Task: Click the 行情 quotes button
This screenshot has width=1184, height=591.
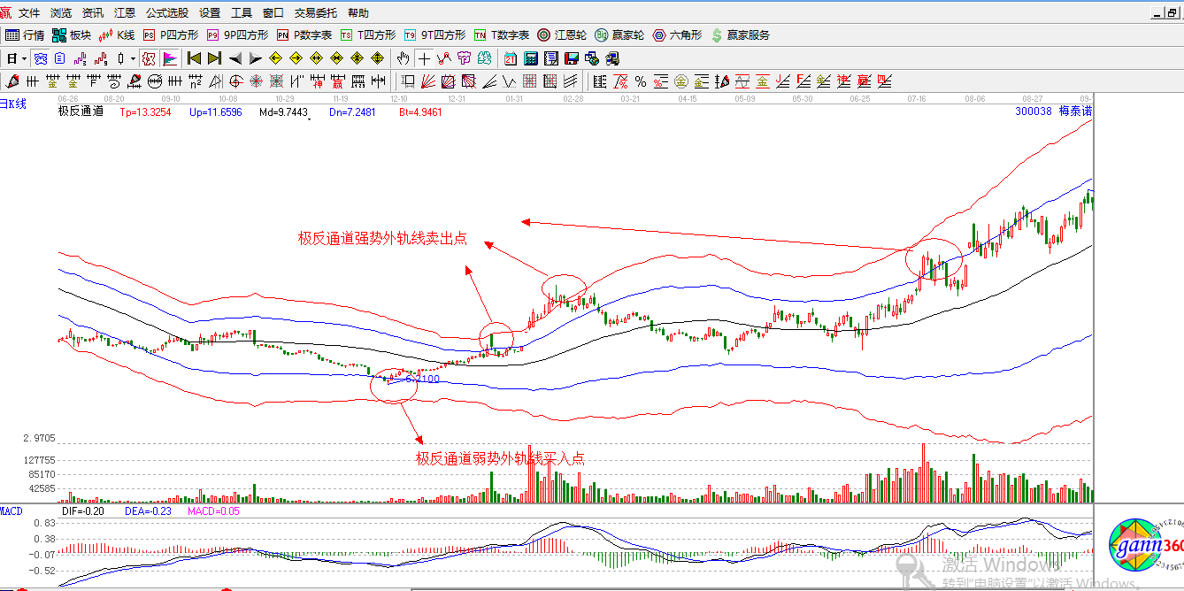Action: [25, 35]
